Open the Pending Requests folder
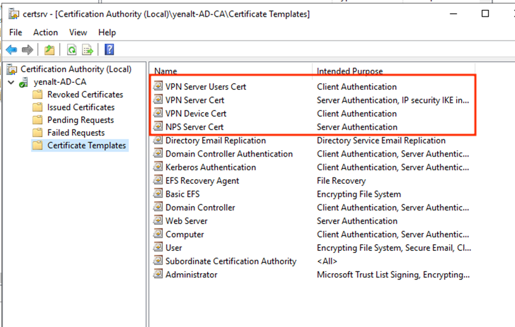 tap(73, 120)
